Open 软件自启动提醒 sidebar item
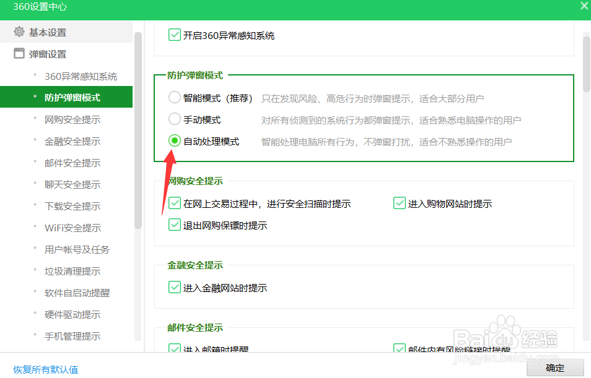The height and width of the screenshot is (378, 591). tap(77, 293)
